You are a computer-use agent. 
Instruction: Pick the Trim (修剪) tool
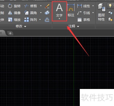pyautogui.click(x=31, y=6)
